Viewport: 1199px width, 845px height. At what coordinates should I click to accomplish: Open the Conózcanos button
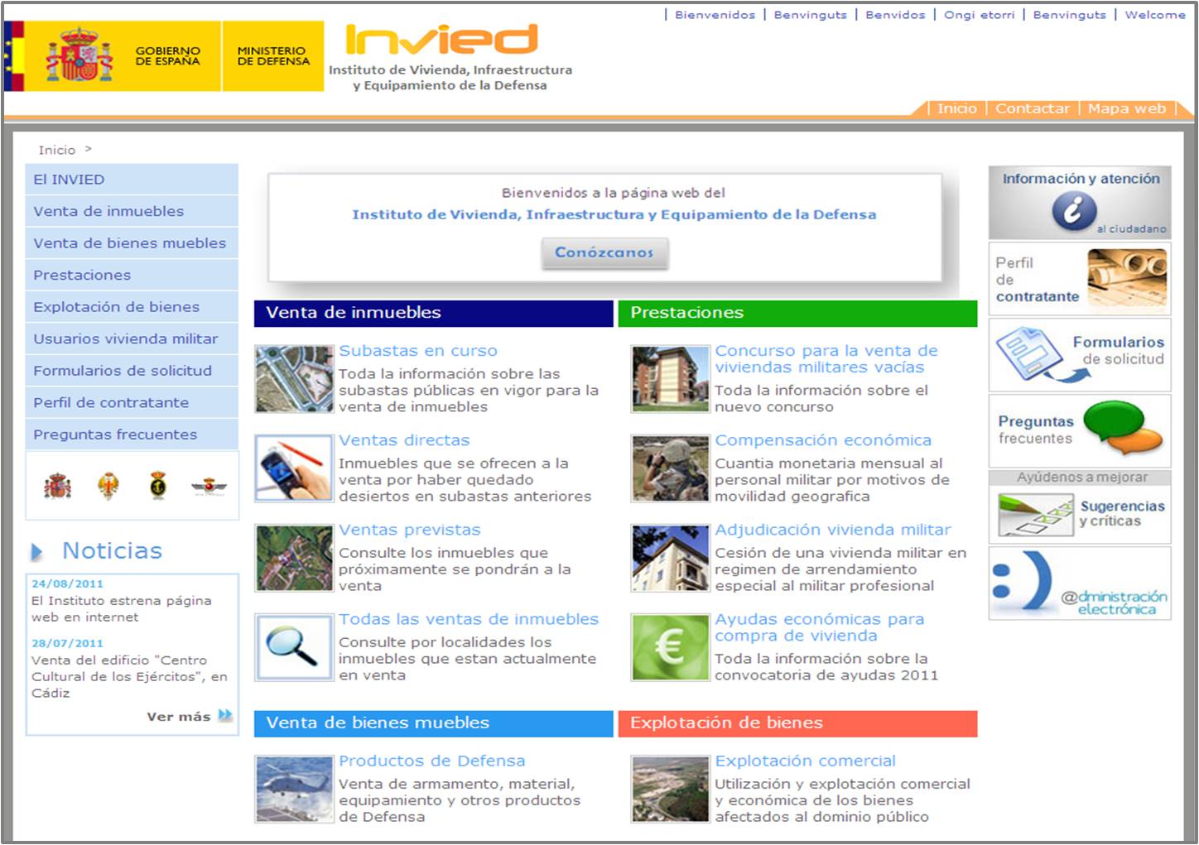[x=604, y=253]
